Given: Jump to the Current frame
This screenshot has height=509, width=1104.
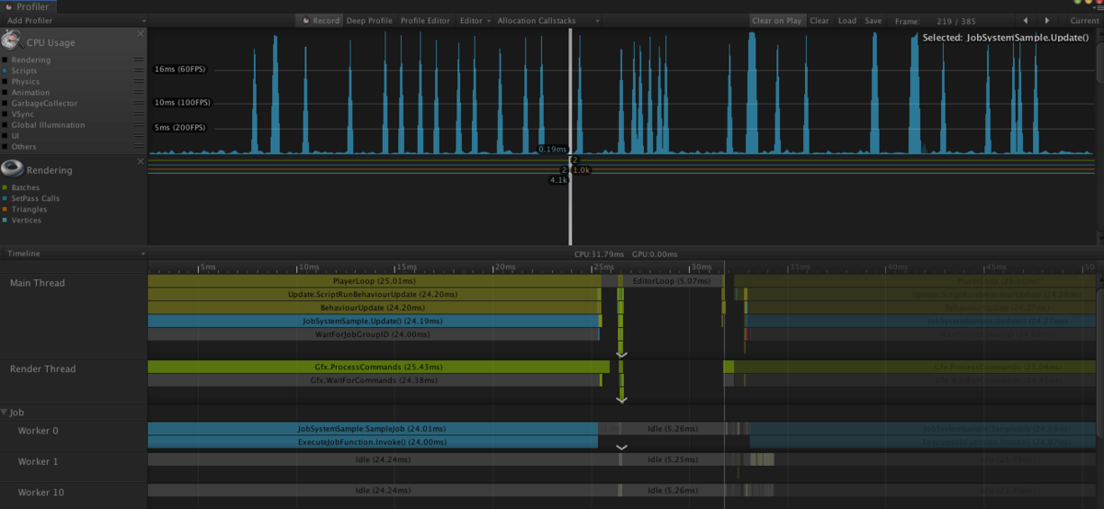Looking at the screenshot, I should (x=1084, y=20).
